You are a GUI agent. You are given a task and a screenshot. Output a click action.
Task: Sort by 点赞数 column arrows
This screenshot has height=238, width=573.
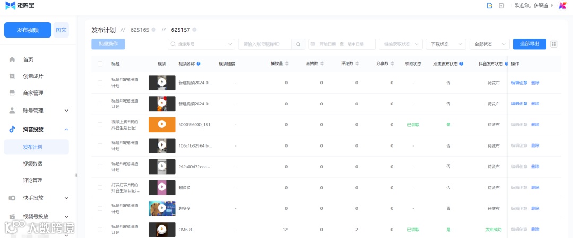click(322, 64)
